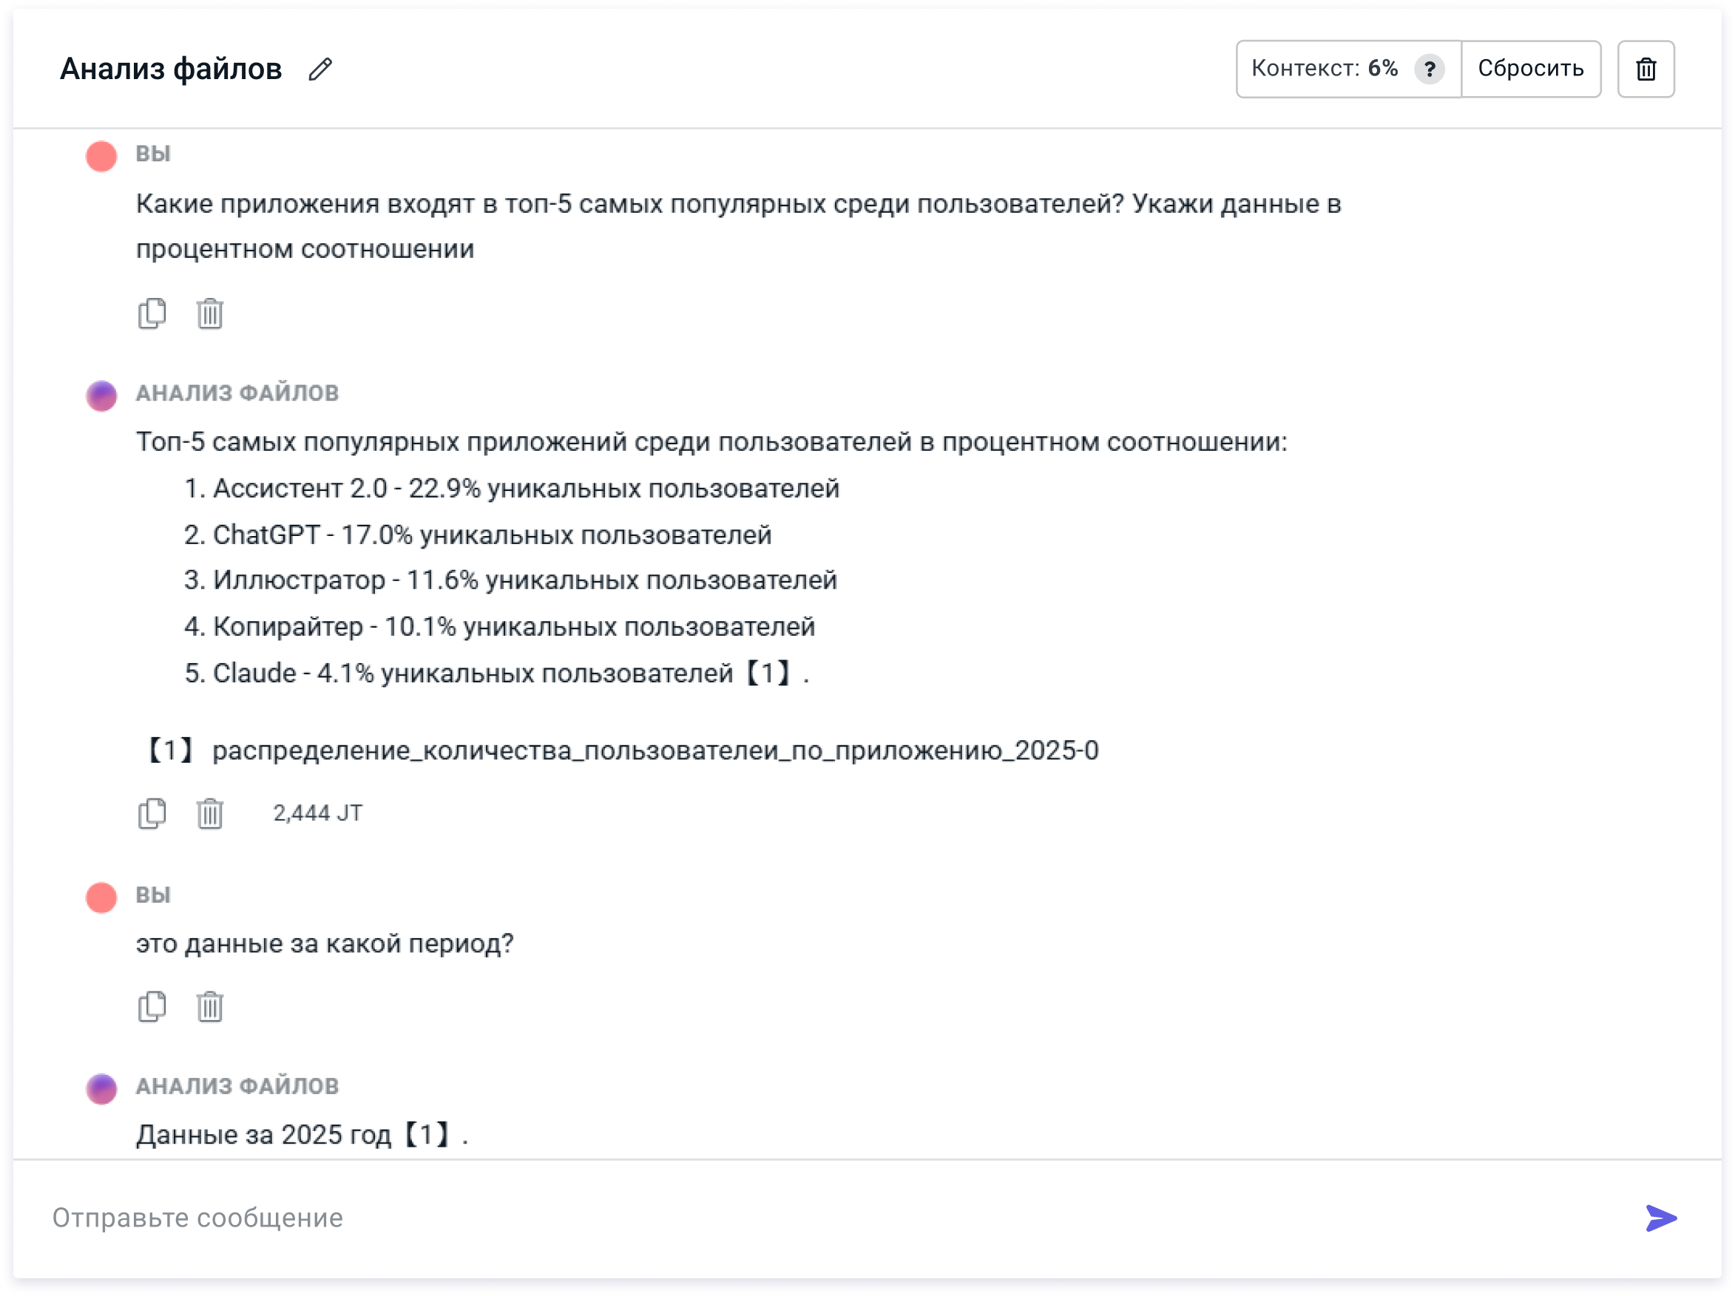Click the purple assistant avatar of first answer
Screen dimensions: 1735x1296
(x=101, y=395)
